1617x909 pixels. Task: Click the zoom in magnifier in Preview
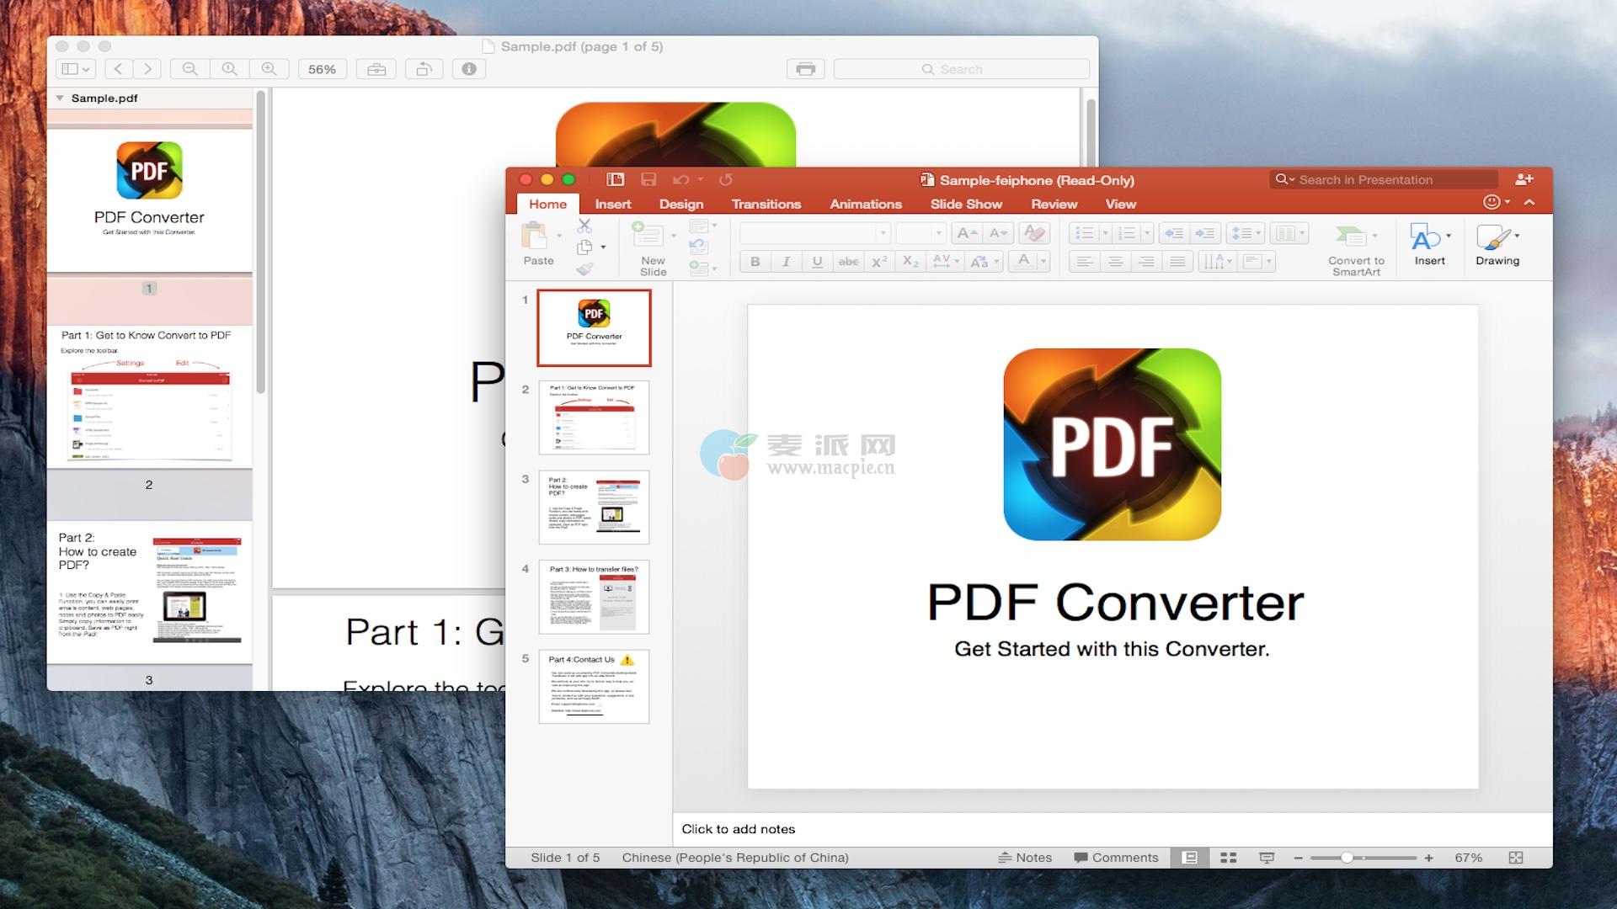pos(269,69)
